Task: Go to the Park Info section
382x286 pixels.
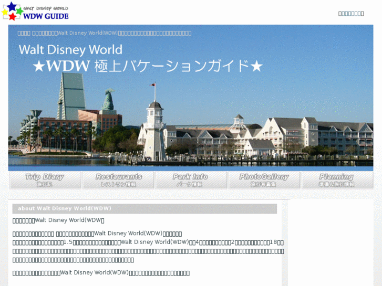Action: click(x=191, y=181)
